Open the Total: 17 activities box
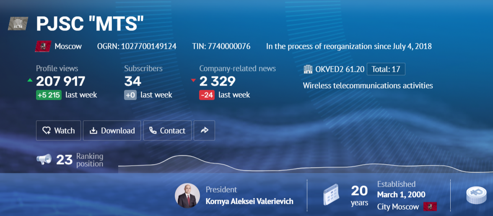This screenshot has height=216, width=493. click(386, 69)
